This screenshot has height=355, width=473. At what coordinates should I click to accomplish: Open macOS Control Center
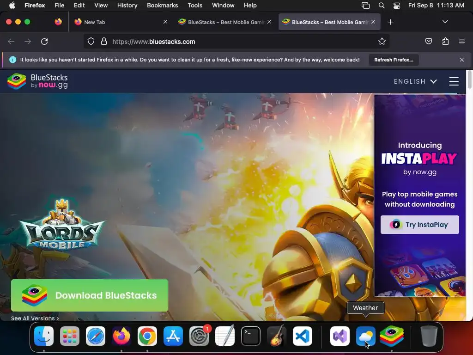(x=397, y=6)
